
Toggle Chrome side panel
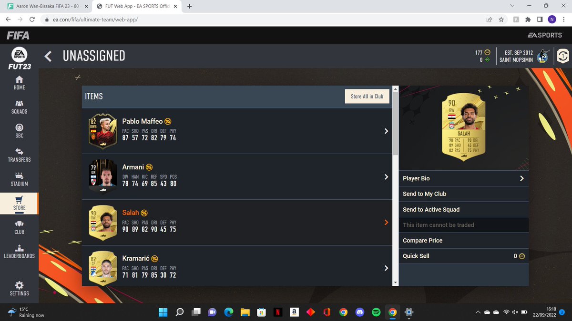[540, 19]
